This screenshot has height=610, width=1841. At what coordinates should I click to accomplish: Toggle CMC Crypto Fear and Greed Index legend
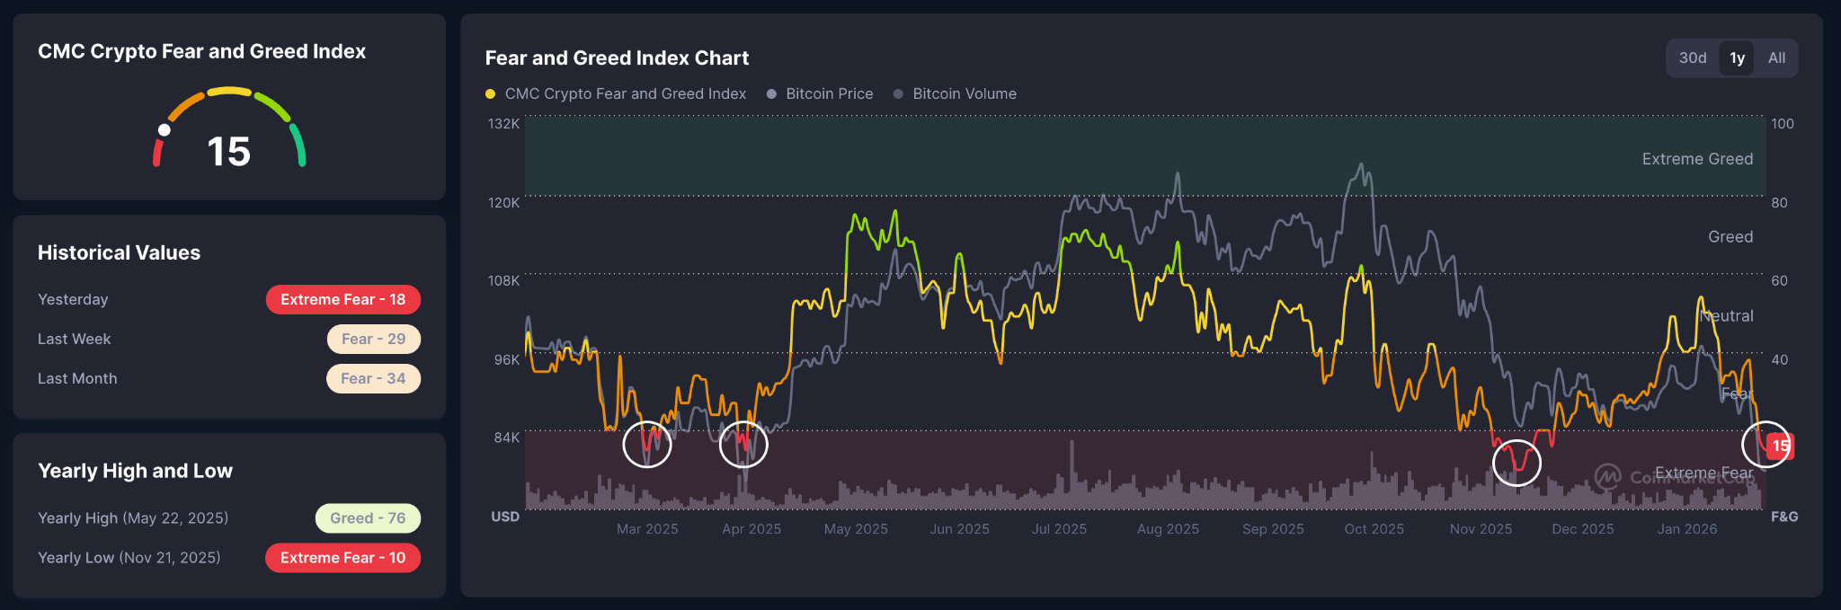click(x=616, y=93)
